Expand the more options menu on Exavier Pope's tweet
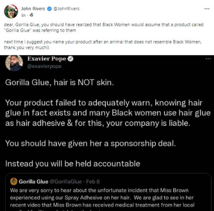The width and height of the screenshot is (214, 211). 208,59
